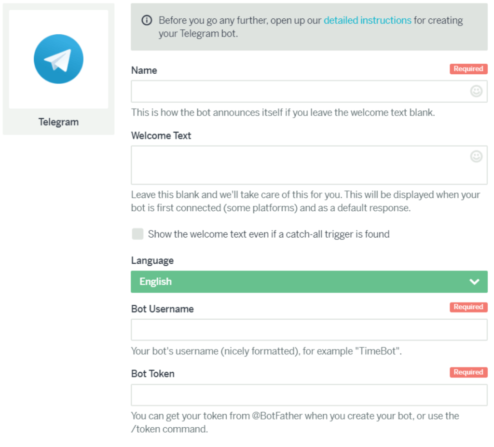The image size is (494, 447).
Task: Click the Telegram channel label below the logo
Action: click(x=58, y=122)
